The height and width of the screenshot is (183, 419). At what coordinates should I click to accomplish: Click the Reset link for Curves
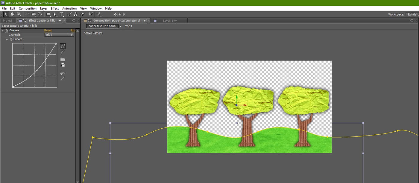48,30
